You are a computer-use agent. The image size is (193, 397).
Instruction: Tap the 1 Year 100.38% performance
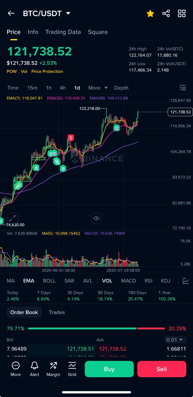point(166,296)
